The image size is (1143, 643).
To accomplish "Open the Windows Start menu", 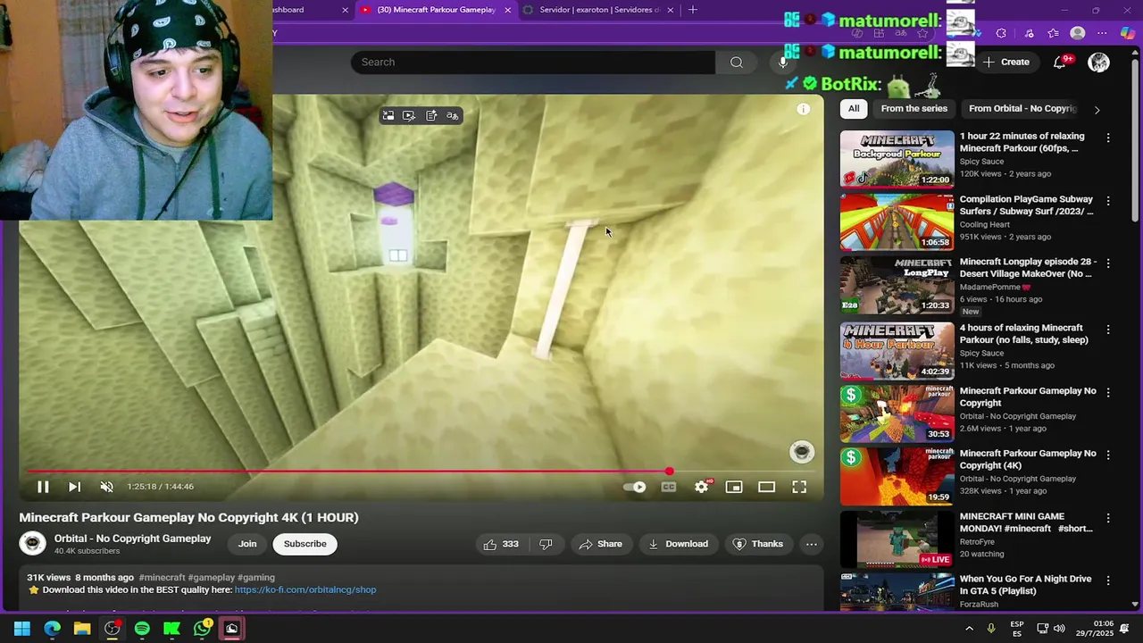I will [x=22, y=629].
